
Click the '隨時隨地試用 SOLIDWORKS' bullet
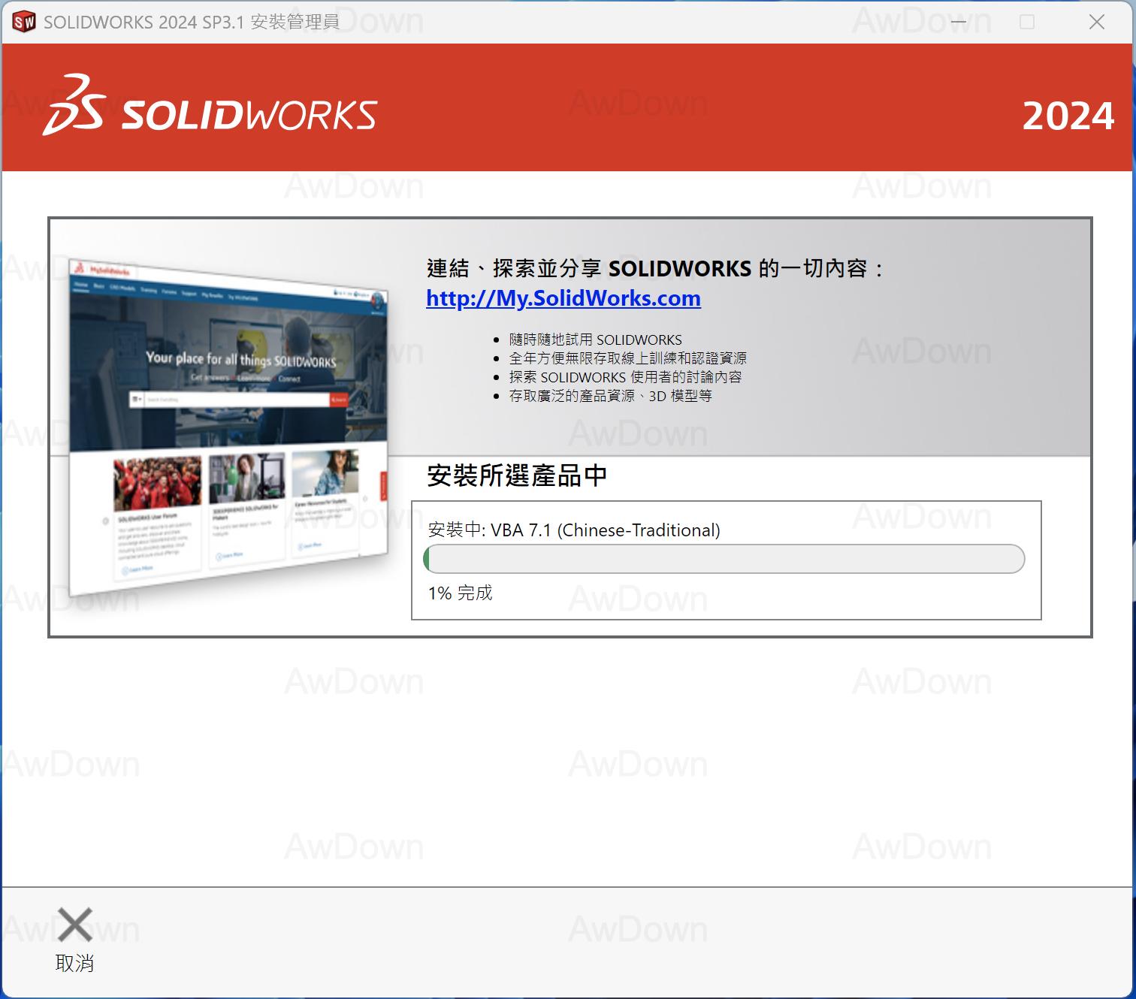point(595,340)
